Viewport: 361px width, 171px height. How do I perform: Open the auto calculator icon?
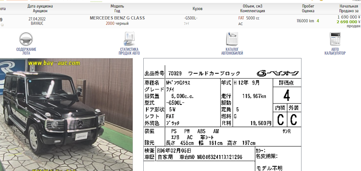(335, 39)
